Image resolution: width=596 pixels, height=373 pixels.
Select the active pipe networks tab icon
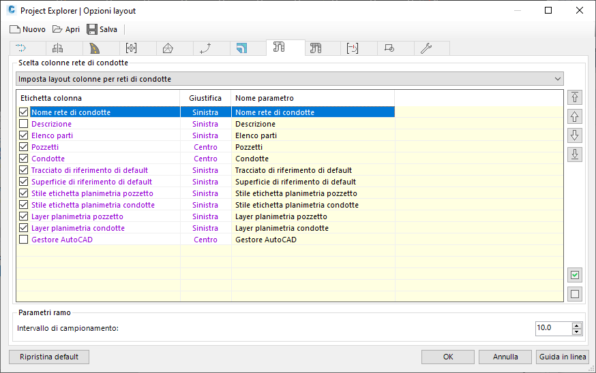point(279,47)
